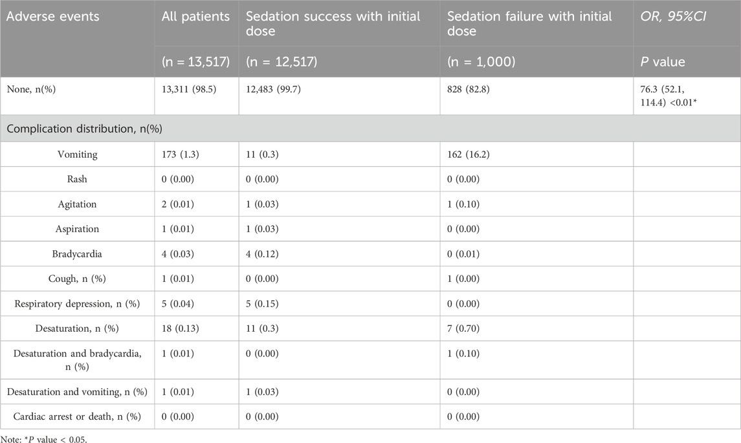Click Sedation success with initial dose header

(x=333, y=24)
